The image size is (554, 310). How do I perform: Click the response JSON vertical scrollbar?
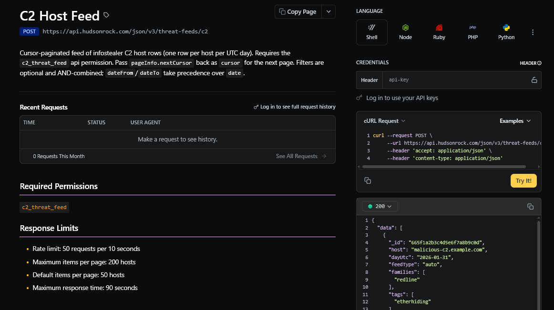click(x=538, y=265)
